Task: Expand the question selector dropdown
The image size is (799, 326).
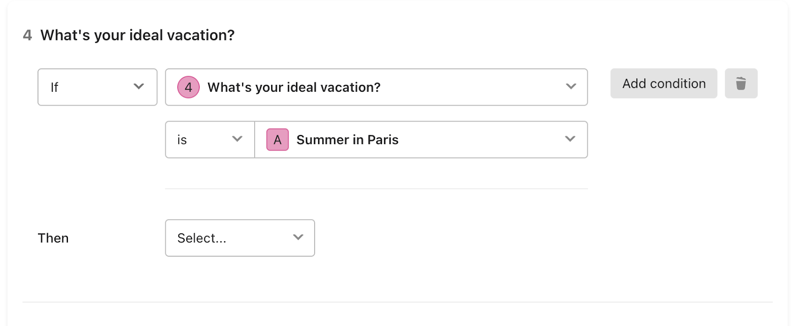Action: pyautogui.click(x=377, y=87)
